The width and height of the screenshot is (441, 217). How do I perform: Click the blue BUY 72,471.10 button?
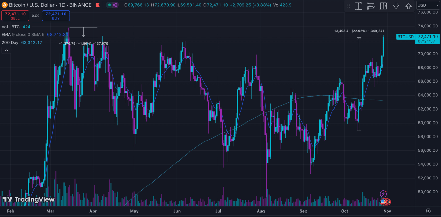(56, 16)
